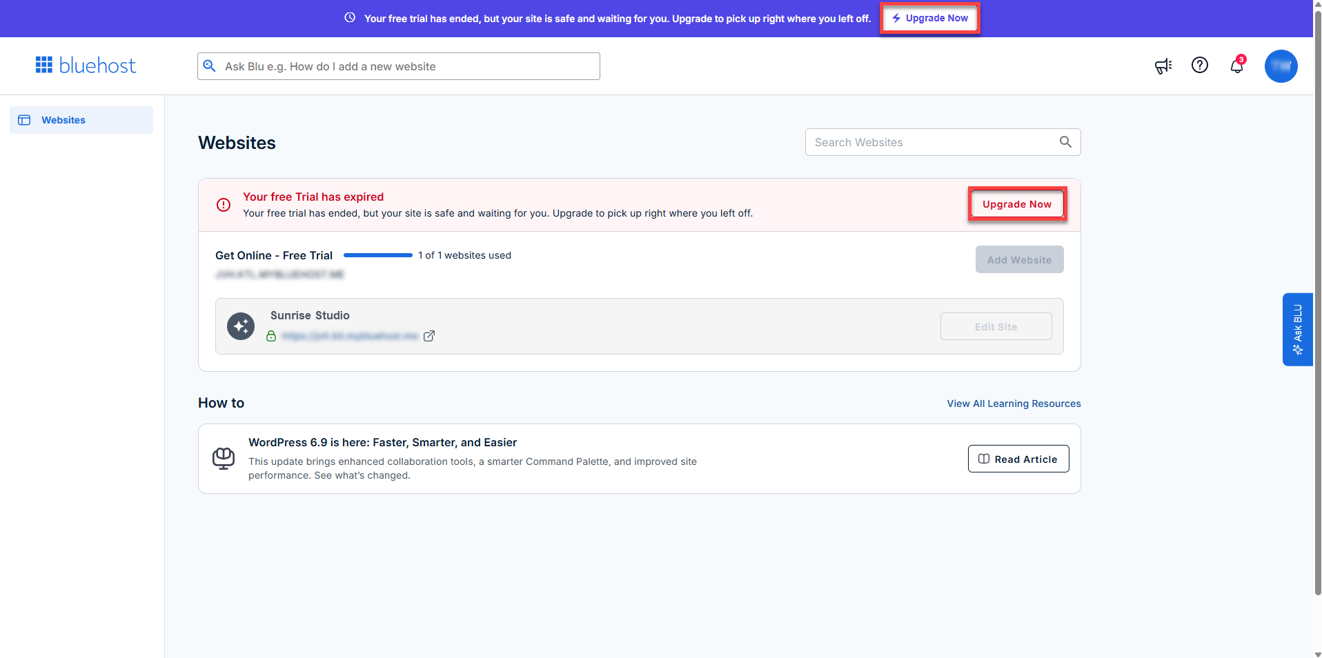The width and height of the screenshot is (1322, 658).
Task: Click the page vertical scrollbar
Action: [1317, 303]
